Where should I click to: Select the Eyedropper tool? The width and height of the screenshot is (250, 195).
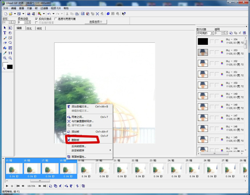[5, 53]
